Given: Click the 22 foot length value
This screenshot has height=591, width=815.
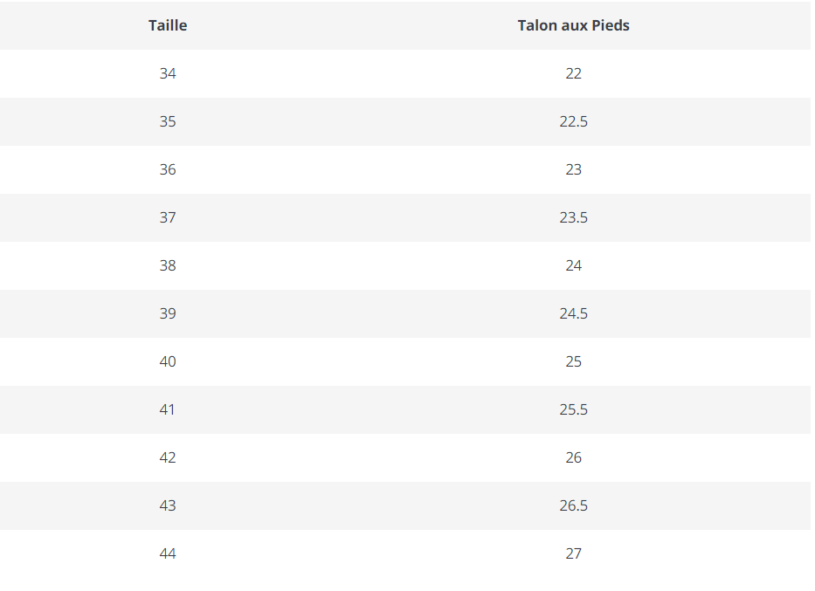Looking at the screenshot, I should pos(573,73).
